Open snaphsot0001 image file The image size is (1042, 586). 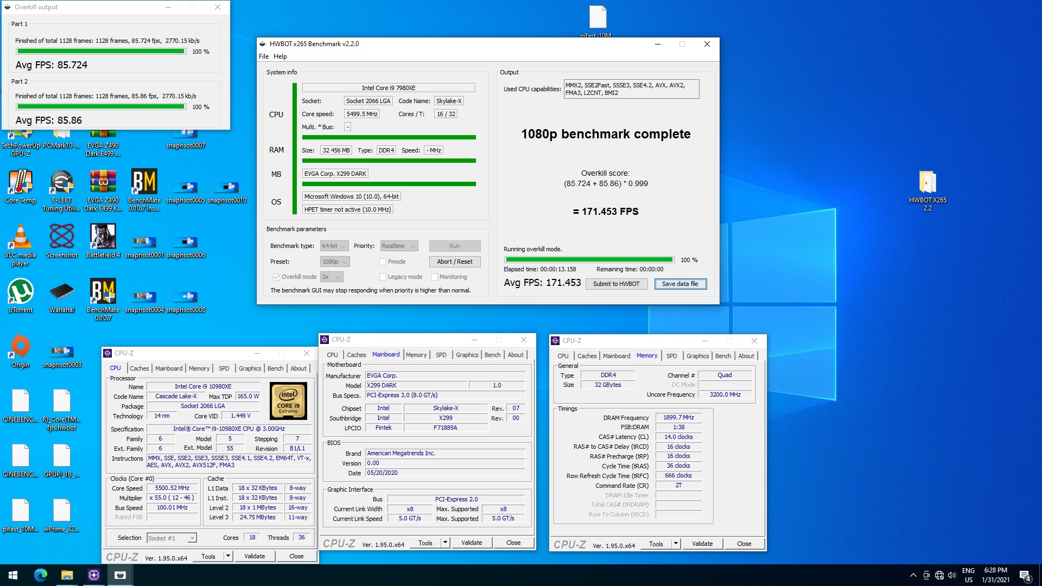[144, 246]
